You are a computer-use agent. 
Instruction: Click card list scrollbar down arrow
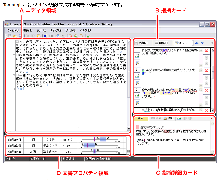click(213, 110)
